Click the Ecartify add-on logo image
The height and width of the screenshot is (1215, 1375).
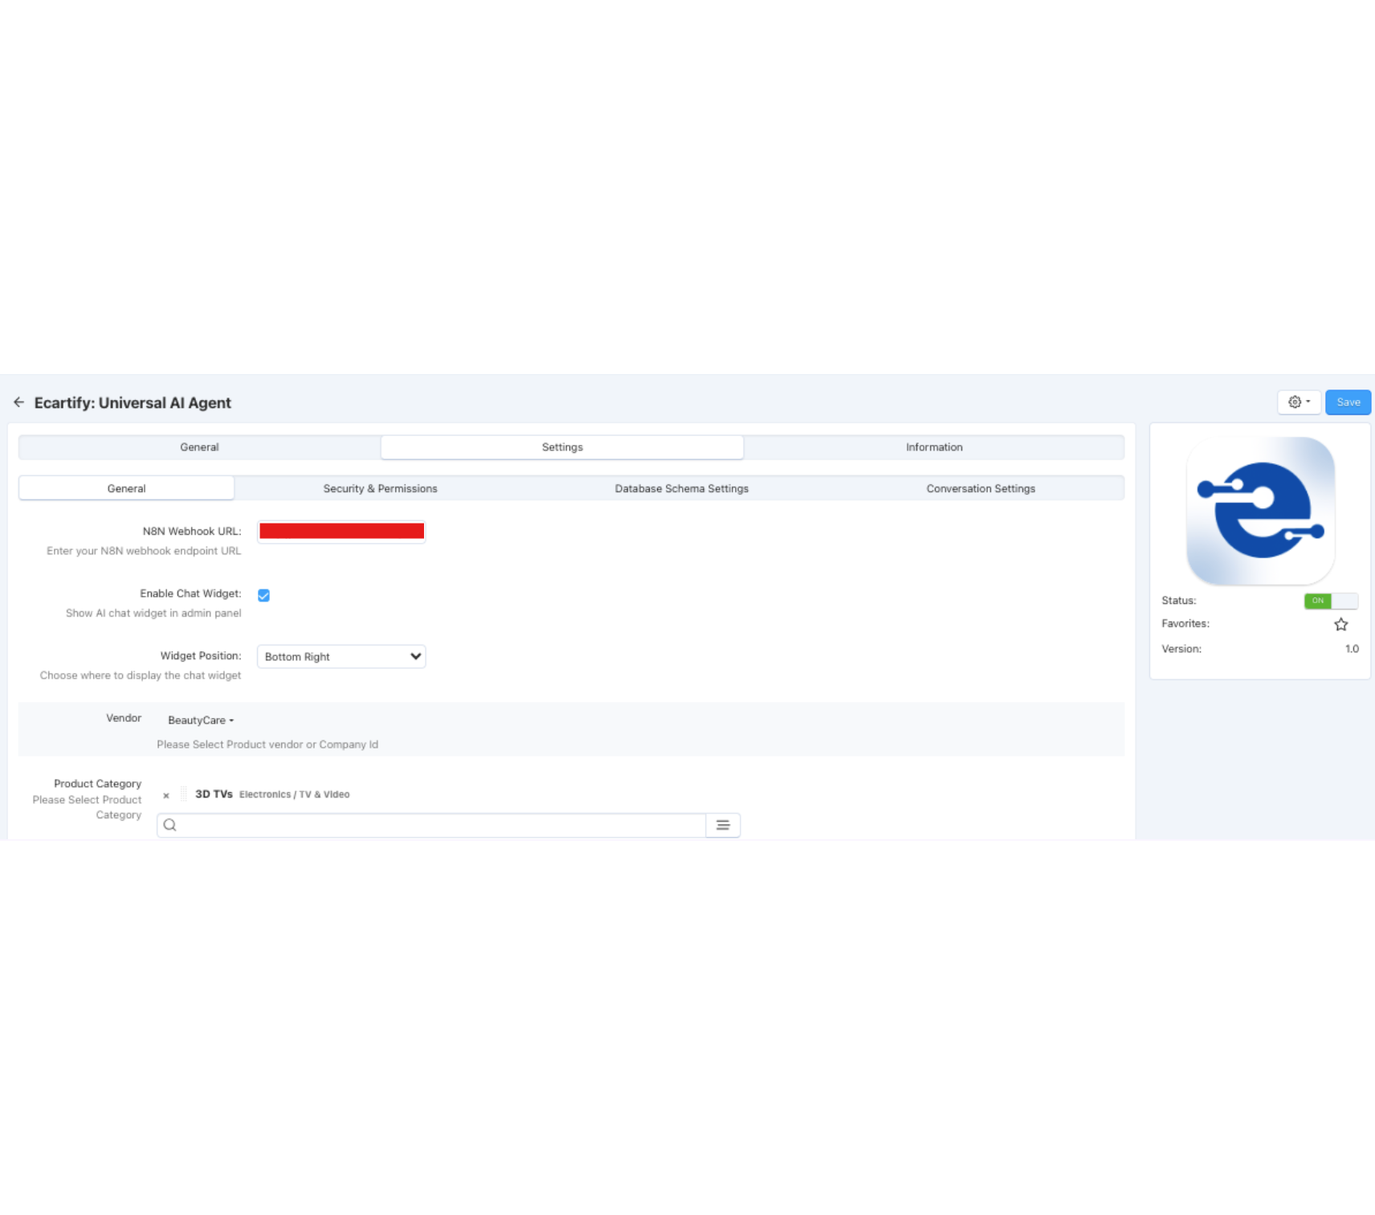[1259, 511]
